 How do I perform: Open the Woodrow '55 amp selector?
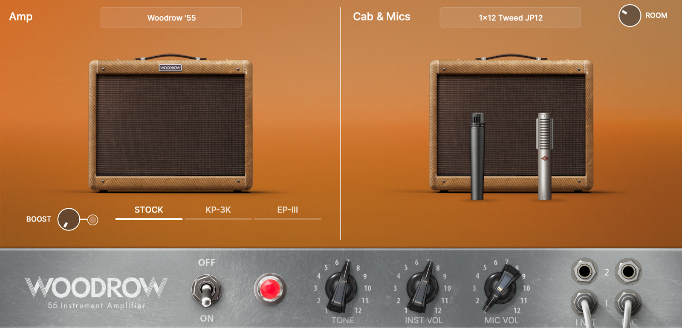(x=171, y=17)
